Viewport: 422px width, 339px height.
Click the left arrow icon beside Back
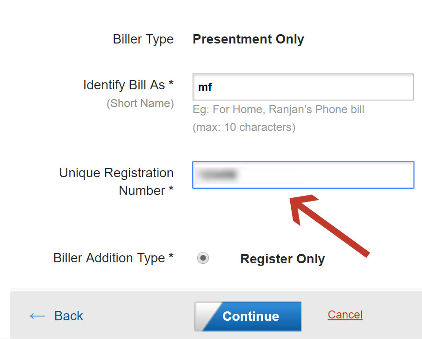tap(37, 317)
